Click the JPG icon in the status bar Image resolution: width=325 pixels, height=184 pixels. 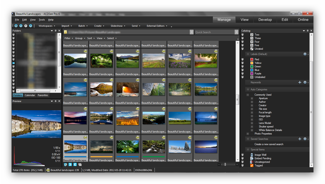pyautogui.click(x=48, y=170)
